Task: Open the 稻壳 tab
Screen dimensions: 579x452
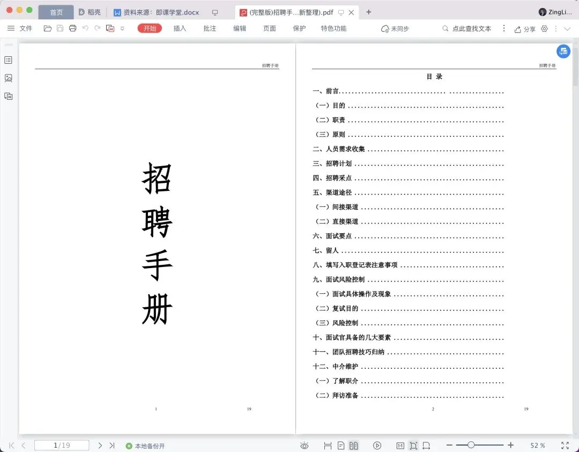Action: [90, 12]
